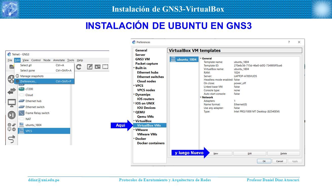The height and width of the screenshot is (186, 332).
Task: Click the help question mark in Preferences title bar
Action: click(289, 42)
